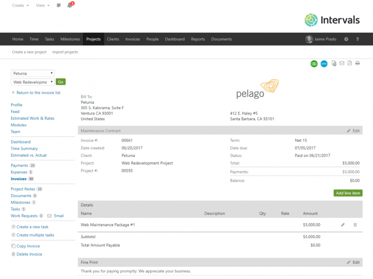
Task: Open Expenses sidebar link
Action: point(19,172)
